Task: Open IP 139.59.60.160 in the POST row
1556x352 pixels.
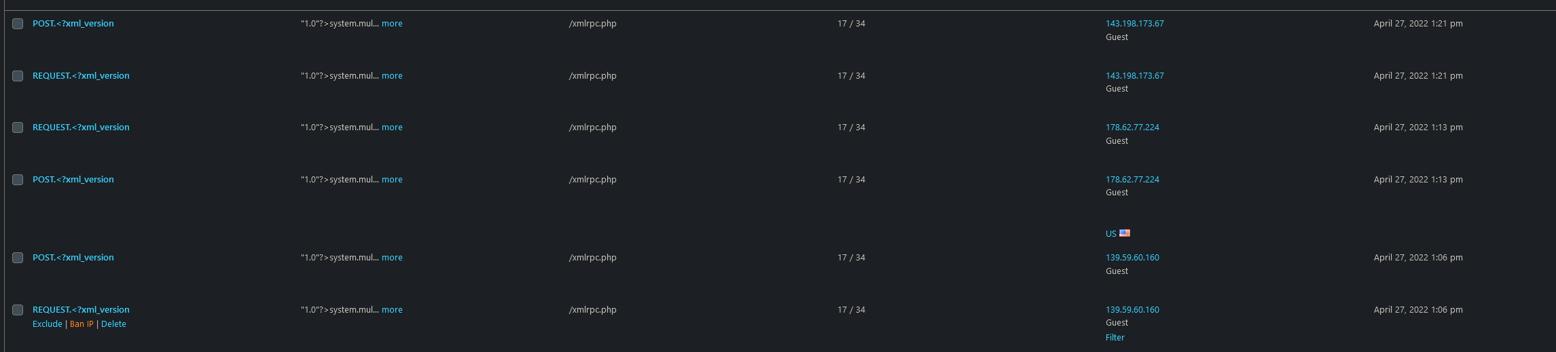Action: 1132,258
